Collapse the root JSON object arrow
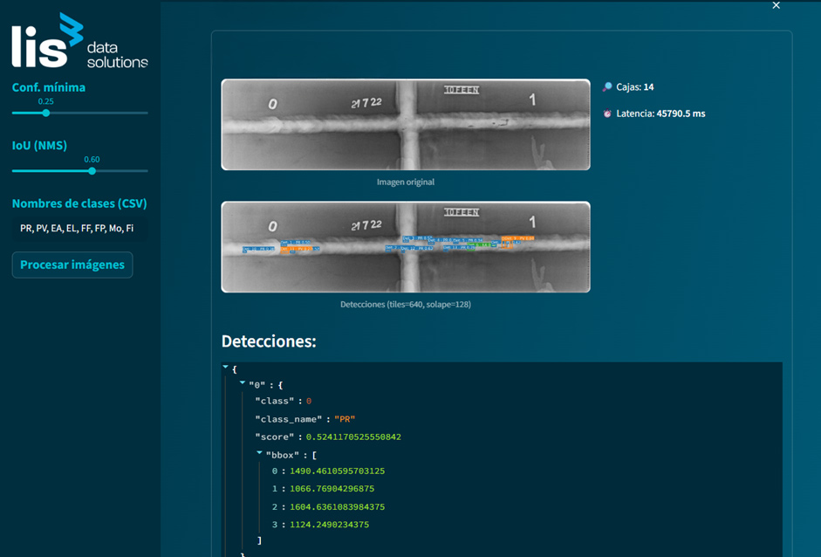 (226, 368)
